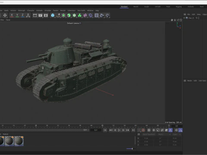207x155 pixels.
Task: Switch to the UV Edit layout tab
Action: click(157, 6)
